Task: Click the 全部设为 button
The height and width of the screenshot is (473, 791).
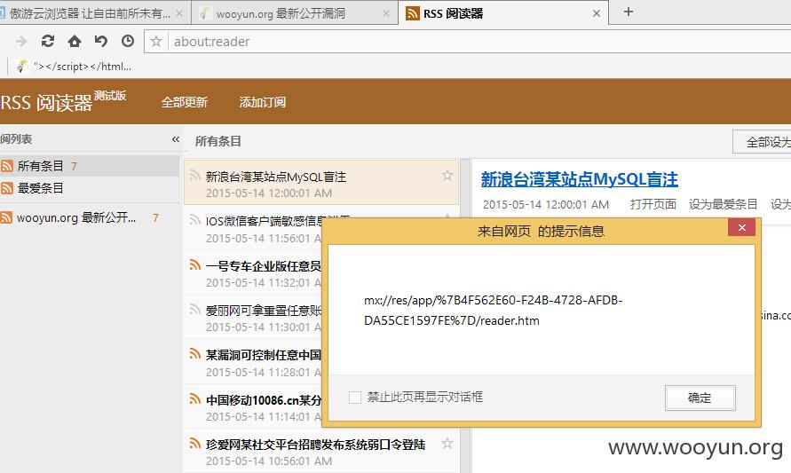Action: [763, 142]
